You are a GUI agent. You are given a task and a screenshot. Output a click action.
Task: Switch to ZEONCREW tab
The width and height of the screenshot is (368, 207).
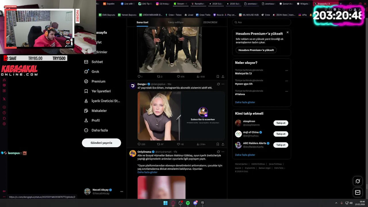coord(210,22)
